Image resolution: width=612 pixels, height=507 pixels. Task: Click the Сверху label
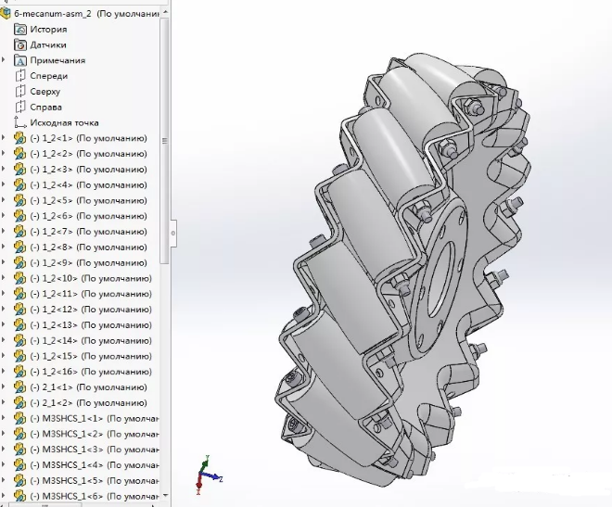point(45,92)
